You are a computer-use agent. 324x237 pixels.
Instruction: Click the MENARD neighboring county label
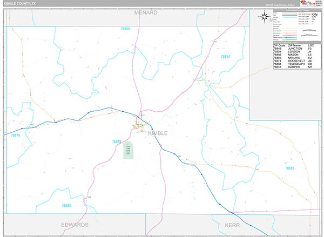[x=146, y=12]
